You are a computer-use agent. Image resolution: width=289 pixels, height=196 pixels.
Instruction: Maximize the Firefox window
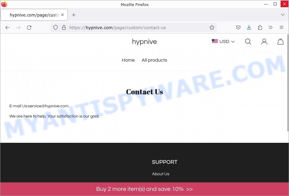click(x=275, y=4)
